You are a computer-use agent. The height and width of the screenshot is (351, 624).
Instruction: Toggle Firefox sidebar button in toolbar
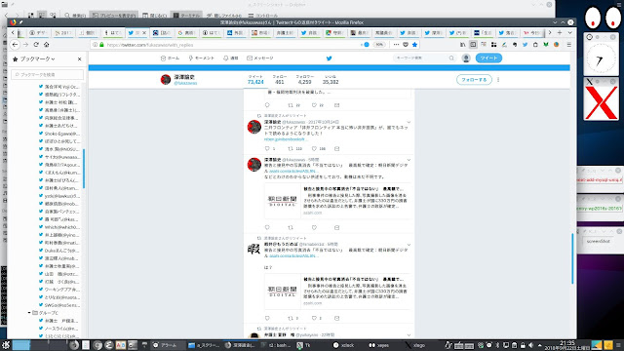pos(473,45)
